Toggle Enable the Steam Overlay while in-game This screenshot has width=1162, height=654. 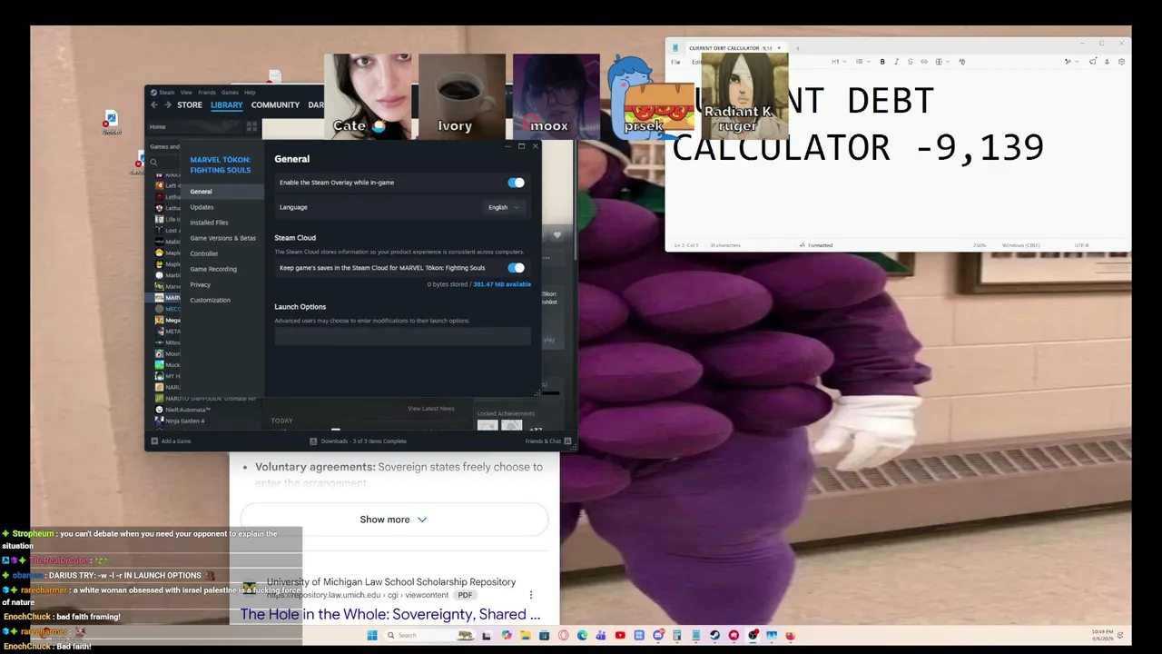point(516,183)
